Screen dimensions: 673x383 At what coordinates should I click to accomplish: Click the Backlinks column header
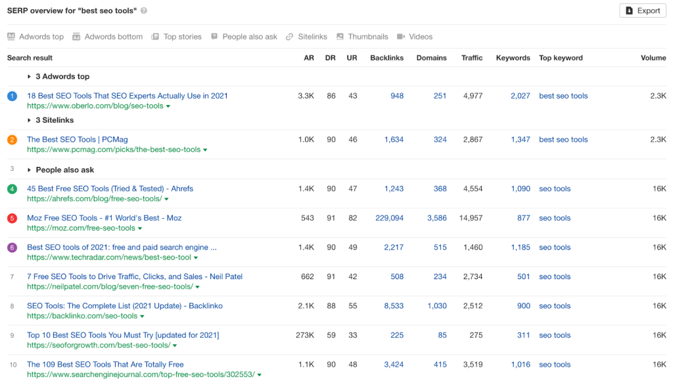[x=386, y=58]
